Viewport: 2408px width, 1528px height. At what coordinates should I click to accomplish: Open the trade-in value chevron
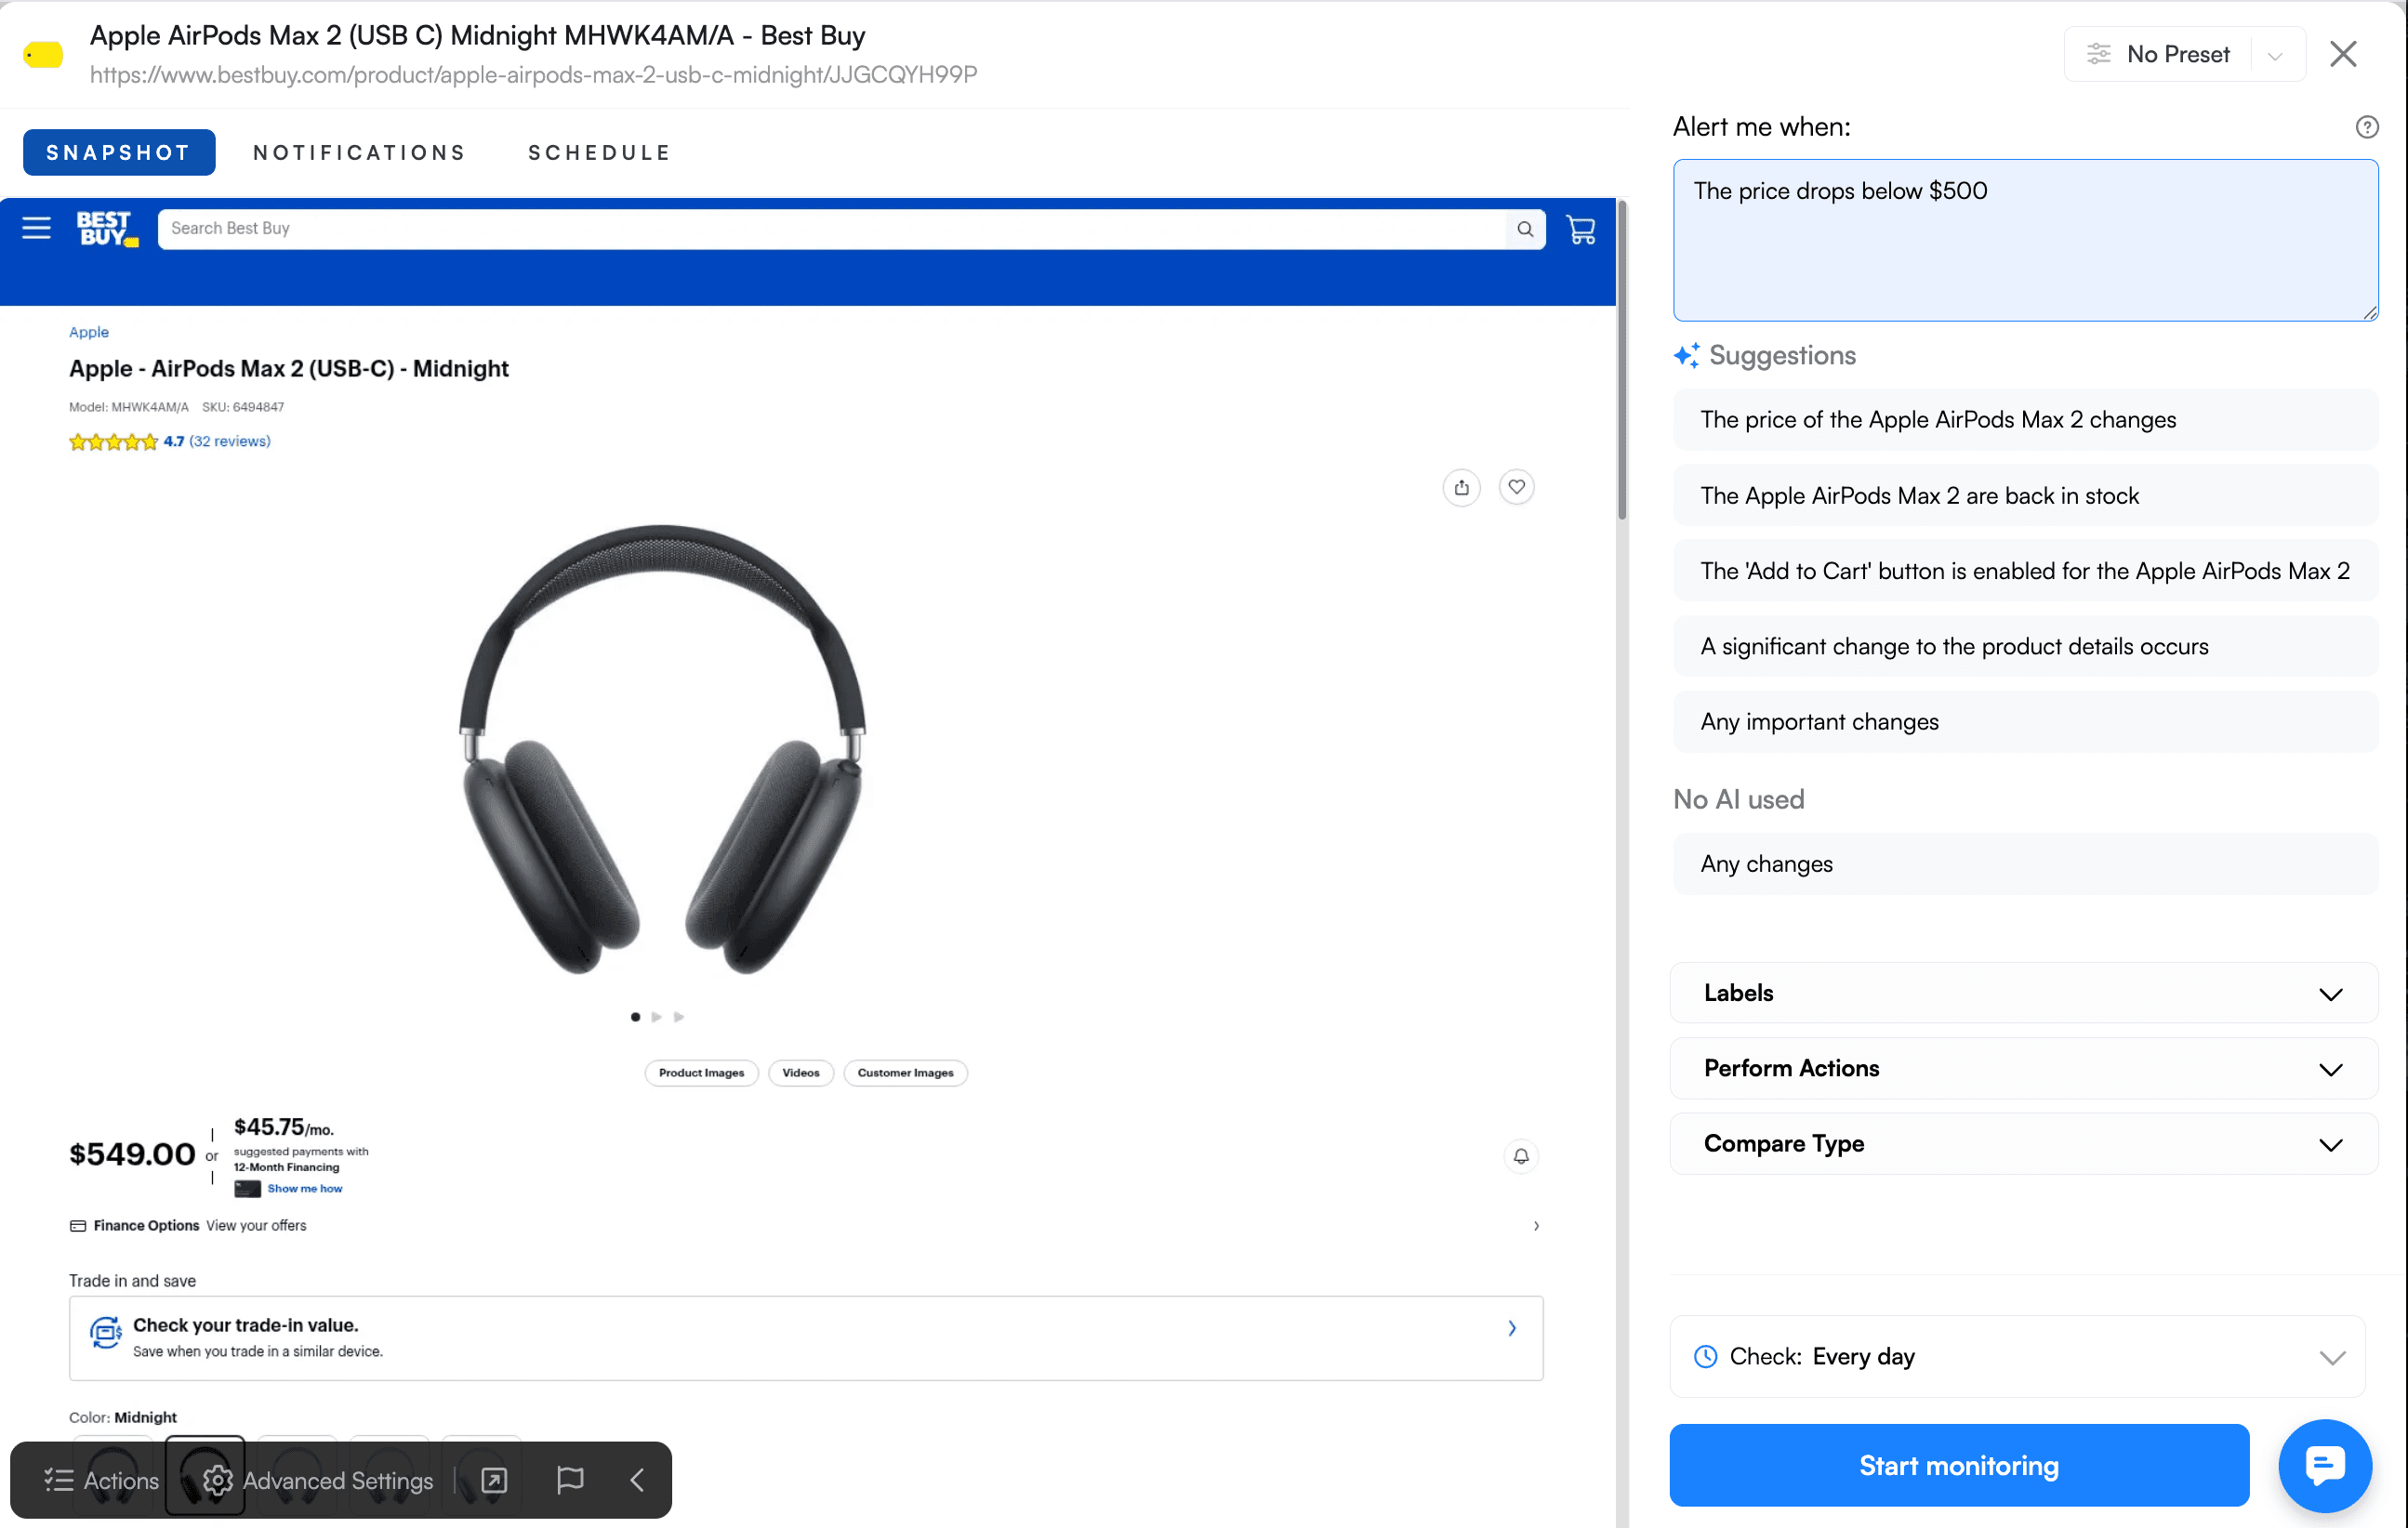coord(1511,1329)
